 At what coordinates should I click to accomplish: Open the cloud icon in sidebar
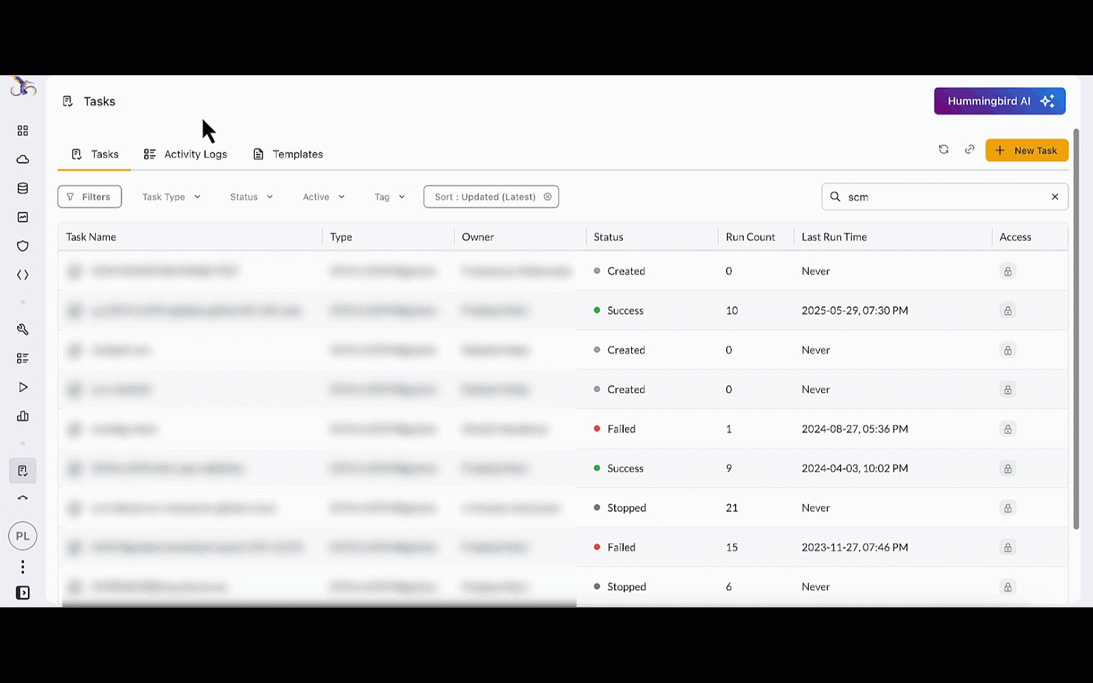[x=23, y=159]
